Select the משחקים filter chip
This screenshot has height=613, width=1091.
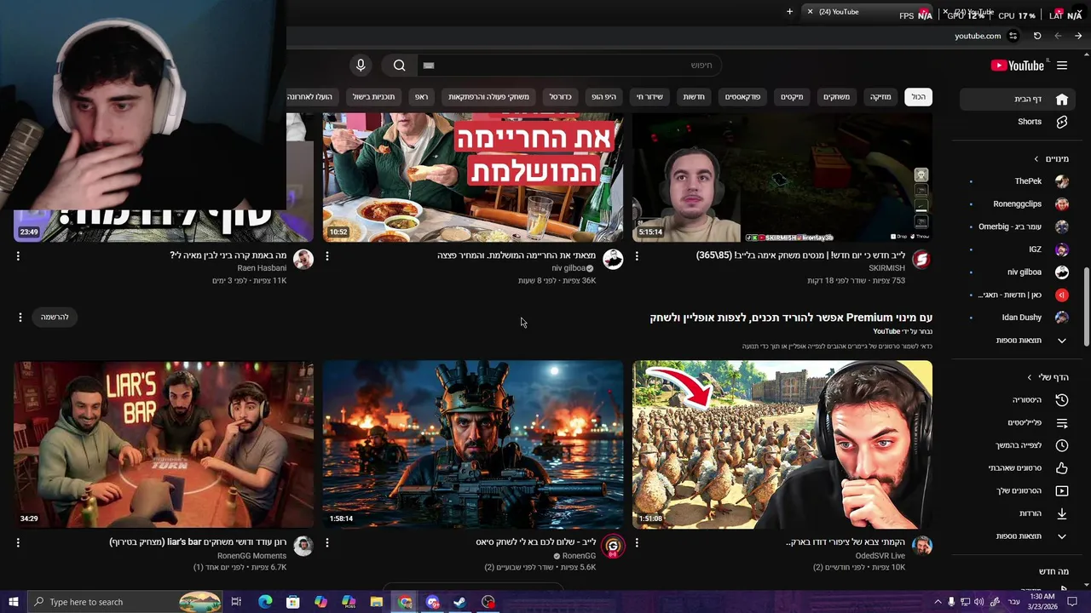click(836, 97)
